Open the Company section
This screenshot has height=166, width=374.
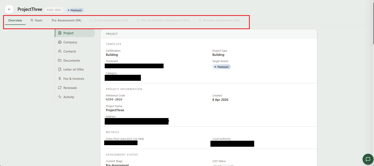click(x=75, y=42)
